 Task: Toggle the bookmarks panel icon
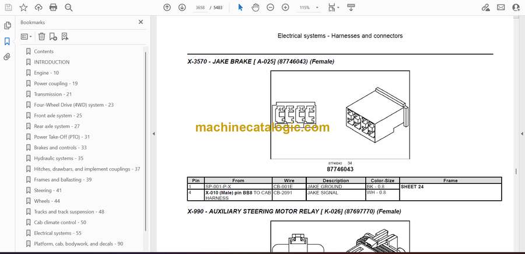point(7,41)
